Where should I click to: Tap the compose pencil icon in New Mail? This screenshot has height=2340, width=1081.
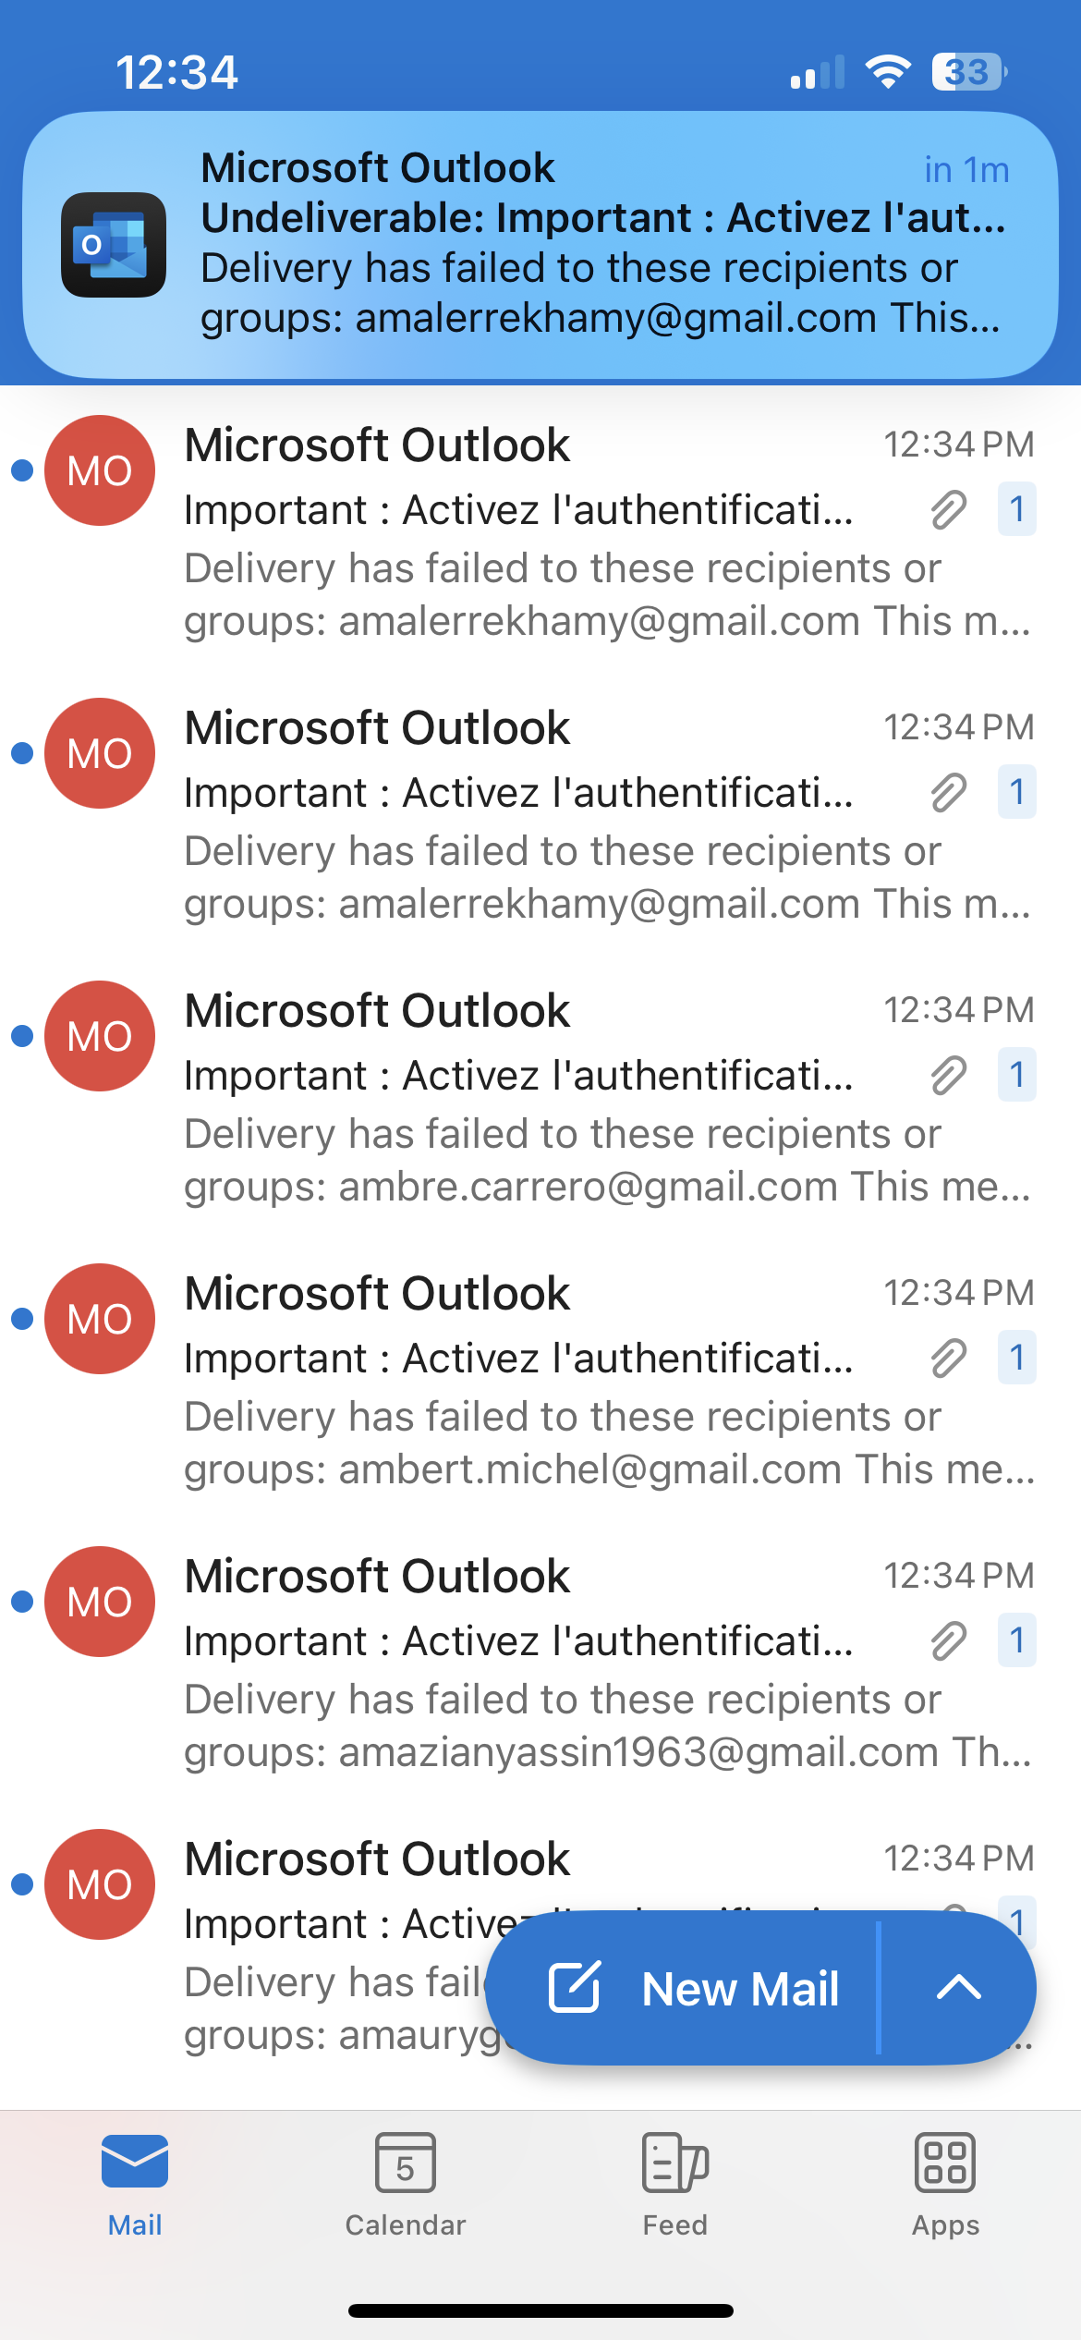[x=575, y=1987]
